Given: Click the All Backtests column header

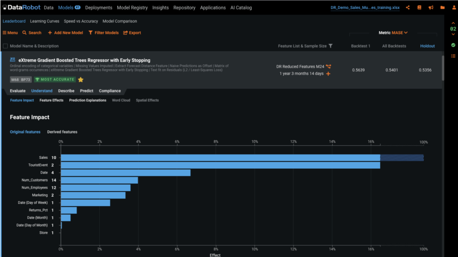Looking at the screenshot, I should pos(394,46).
